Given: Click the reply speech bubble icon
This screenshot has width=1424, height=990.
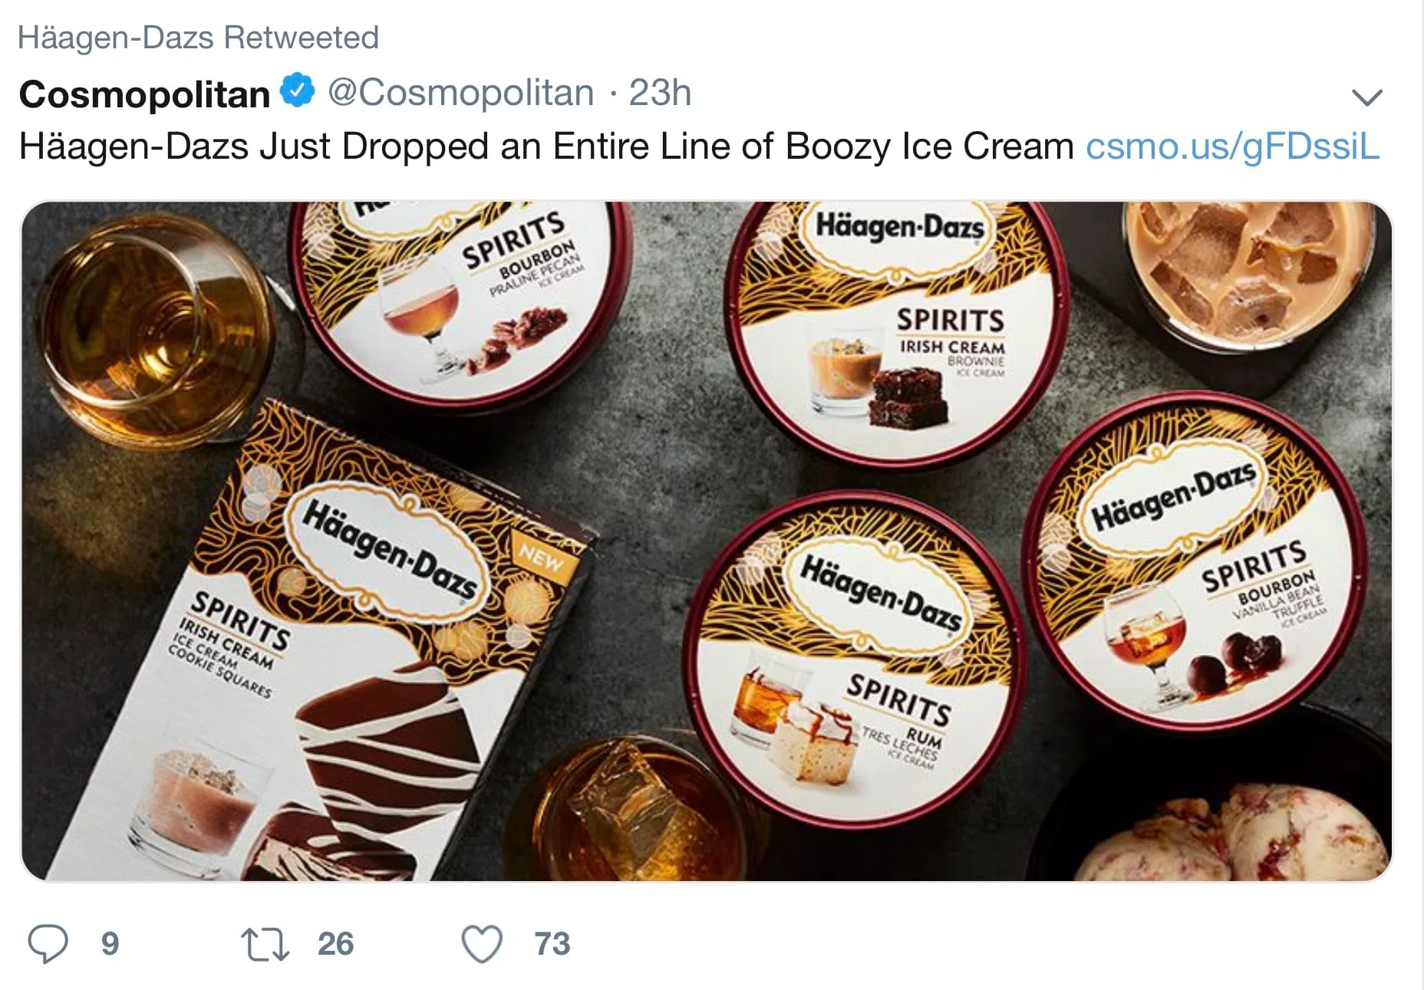Looking at the screenshot, I should [48, 943].
